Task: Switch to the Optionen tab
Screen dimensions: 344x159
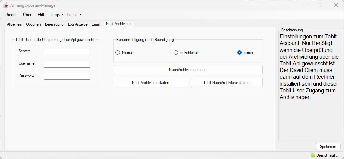Action: pyautogui.click(x=33, y=24)
